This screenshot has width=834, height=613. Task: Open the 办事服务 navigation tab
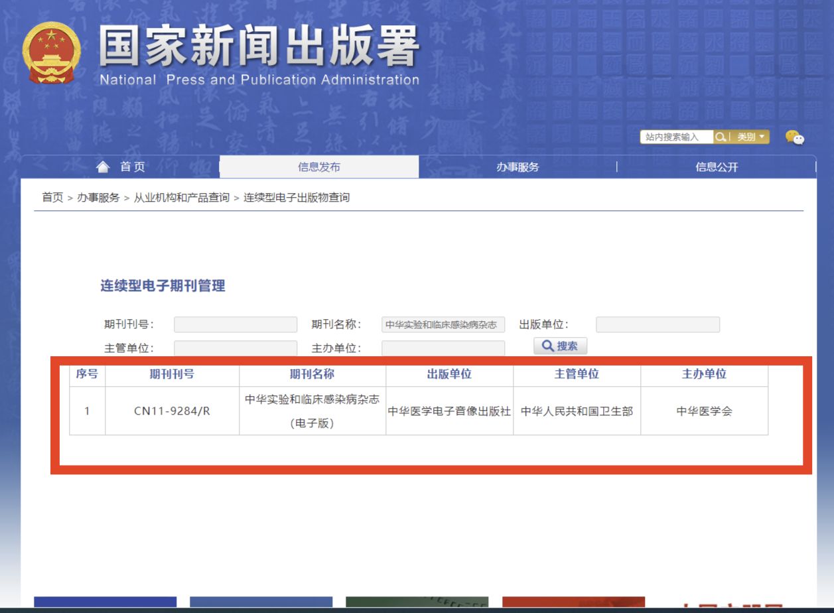[x=518, y=167]
